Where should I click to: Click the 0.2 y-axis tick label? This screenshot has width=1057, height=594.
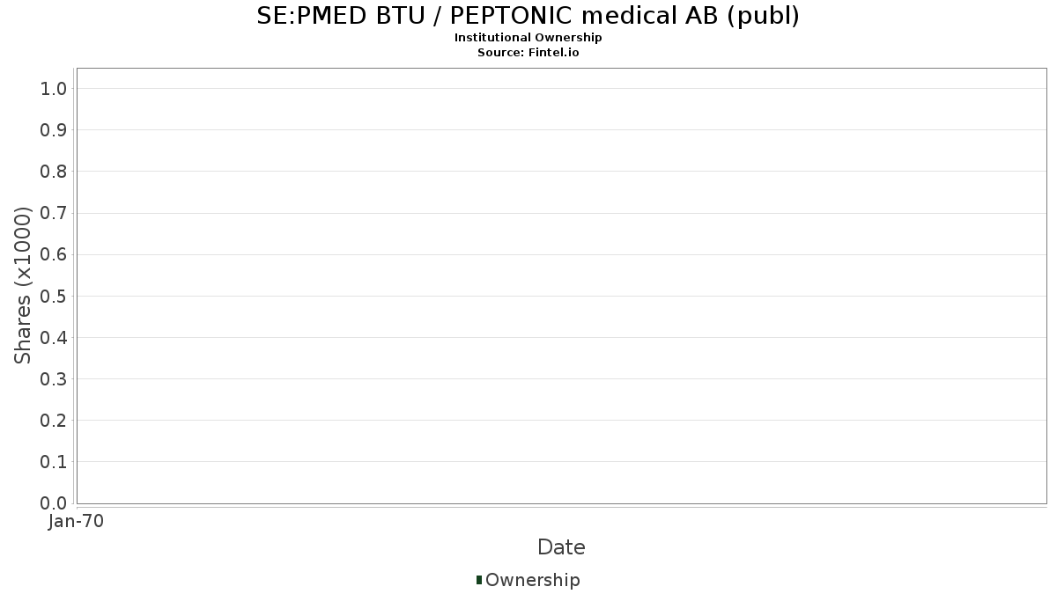(54, 421)
